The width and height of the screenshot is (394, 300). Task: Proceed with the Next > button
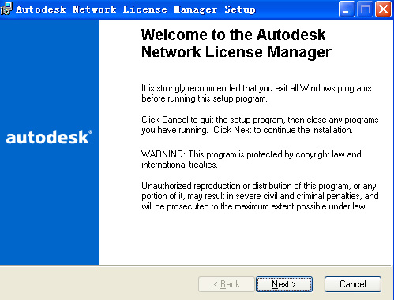(284, 284)
